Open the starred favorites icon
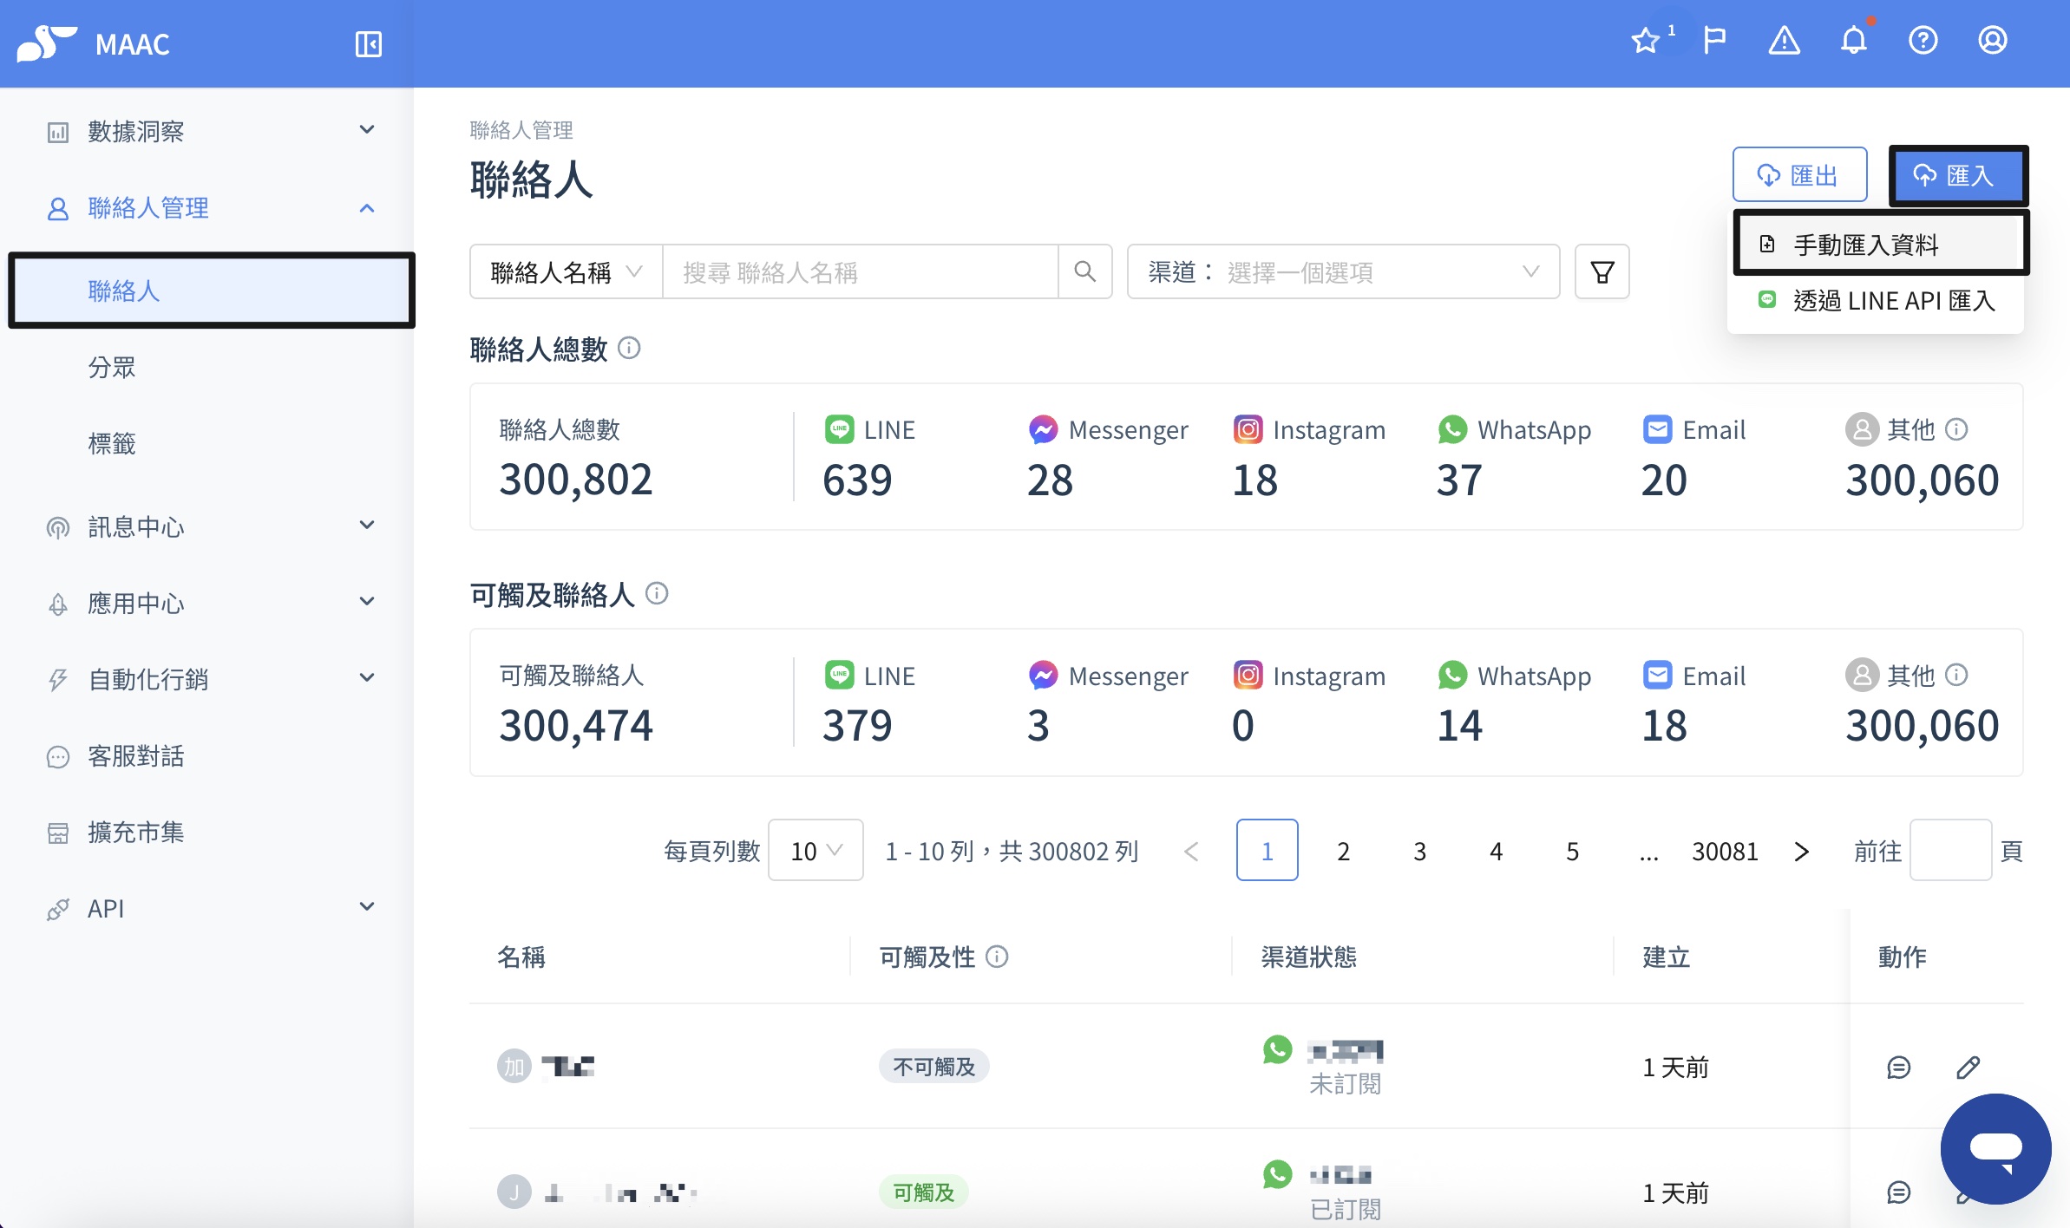 (x=1646, y=41)
